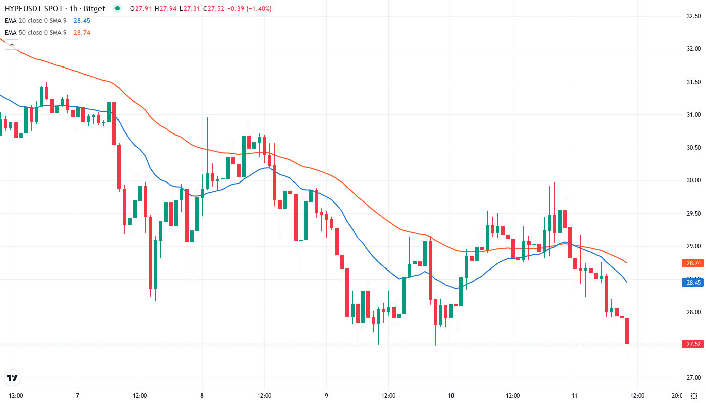The height and width of the screenshot is (403, 706).
Task: Click the orange EMA 50 value 28.74 in legend
Action: [x=82, y=32]
